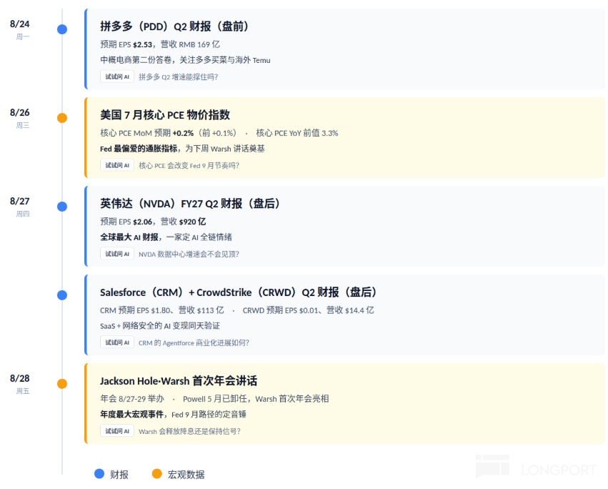Click 试试问 AI button in Jackson Hole card
Image resolution: width=608 pixels, height=489 pixels.
(x=117, y=431)
